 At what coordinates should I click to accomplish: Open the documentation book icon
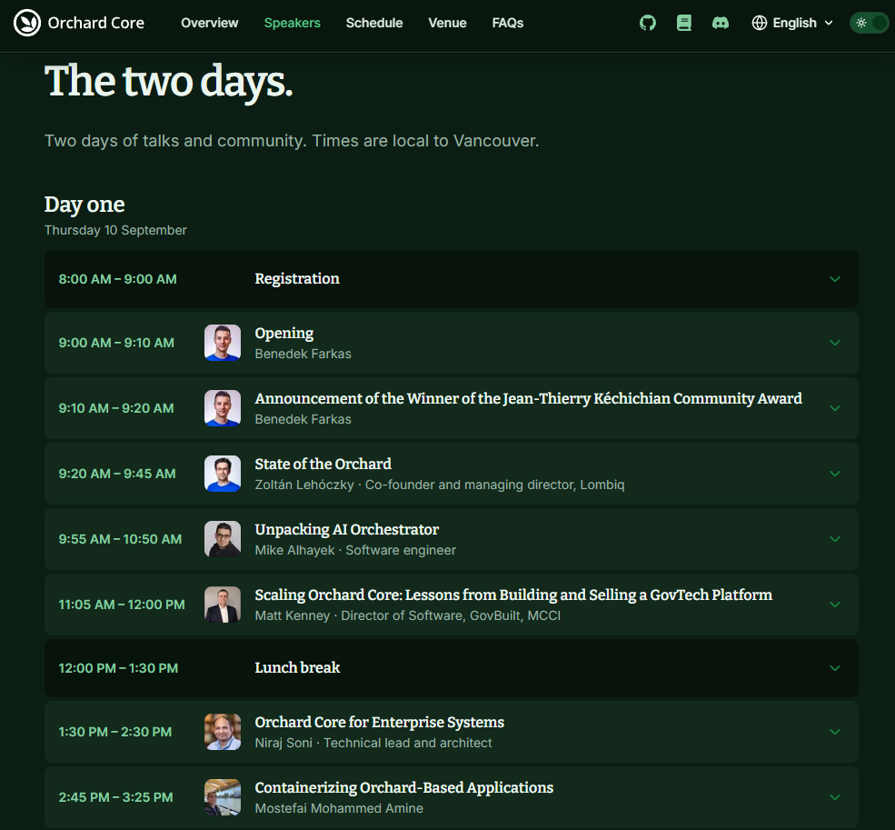point(684,23)
